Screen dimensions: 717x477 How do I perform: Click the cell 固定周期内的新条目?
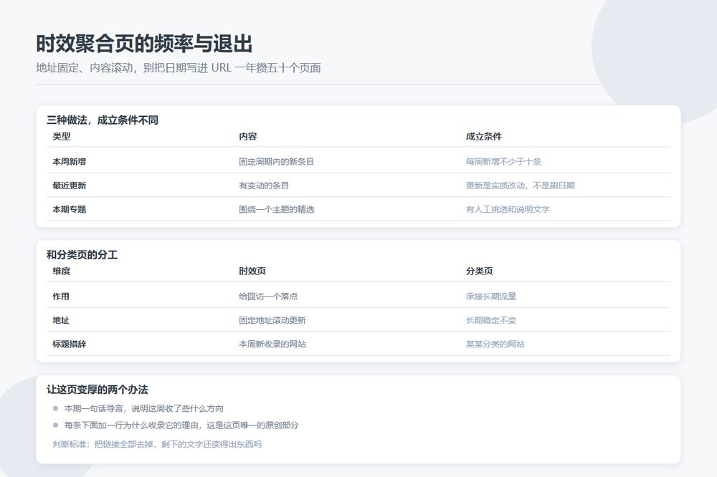(x=276, y=162)
